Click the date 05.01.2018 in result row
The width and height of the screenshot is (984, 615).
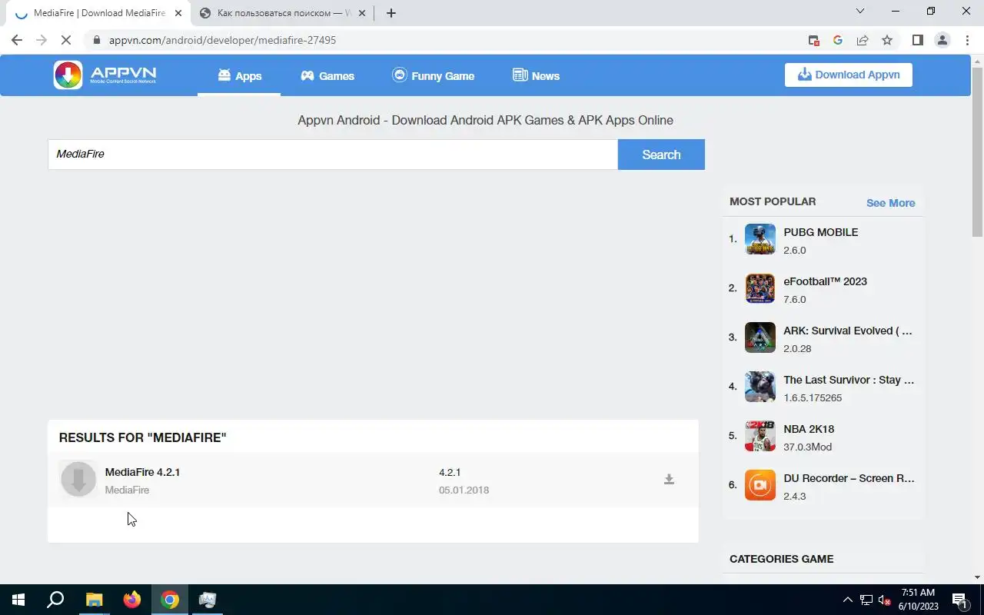pos(464,490)
